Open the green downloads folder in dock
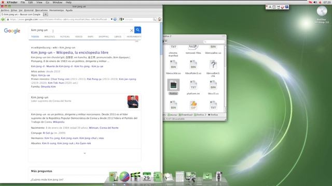 (x=208, y=176)
